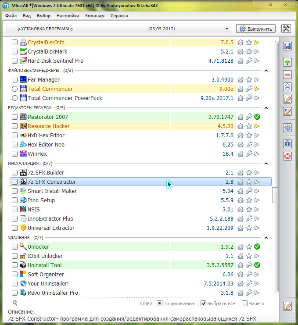Click the play arrow for Inno Setup
The height and width of the screenshot is (325, 298).
257,200
